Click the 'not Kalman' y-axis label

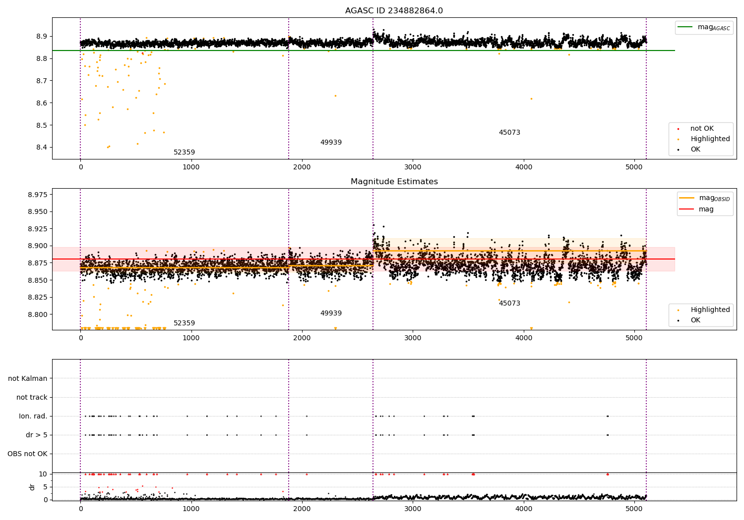(28, 379)
